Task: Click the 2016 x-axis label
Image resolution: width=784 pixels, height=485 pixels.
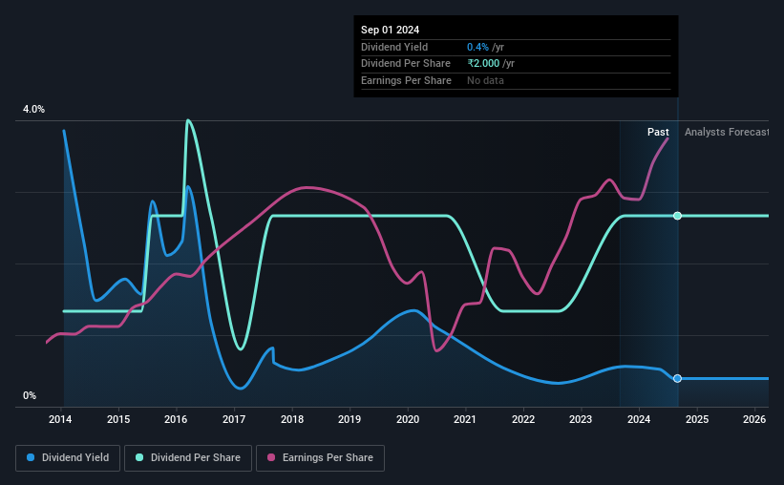Action: (x=176, y=419)
